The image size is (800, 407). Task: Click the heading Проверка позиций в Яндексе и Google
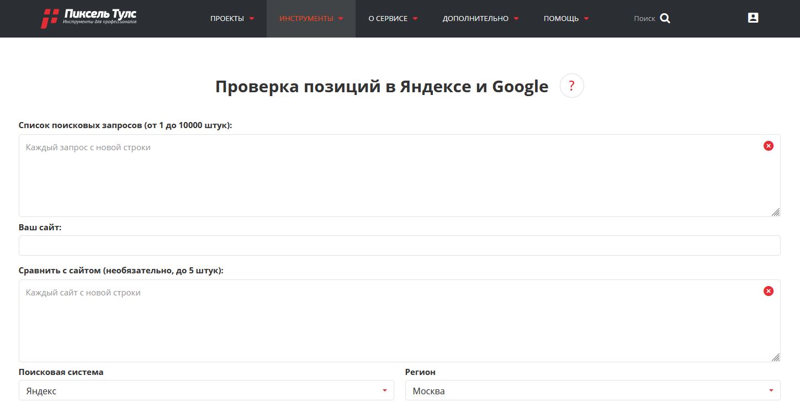click(382, 87)
